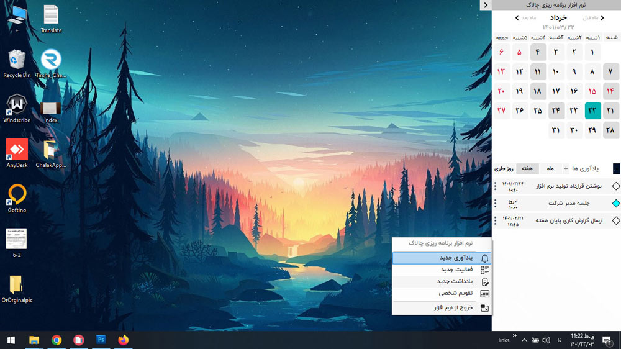Viewport: 621px width, 349px height.
Task: Open Photoshop from the taskbar
Action: coord(101,340)
